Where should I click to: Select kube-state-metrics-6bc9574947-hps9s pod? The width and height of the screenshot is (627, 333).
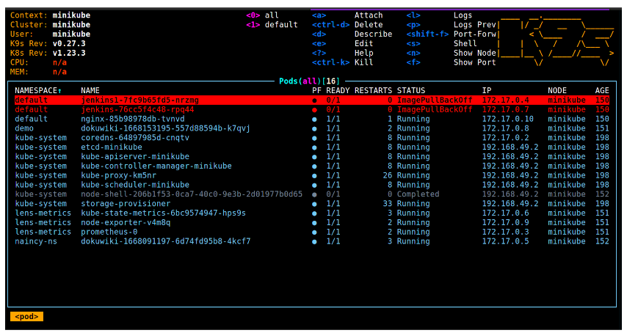click(x=164, y=213)
